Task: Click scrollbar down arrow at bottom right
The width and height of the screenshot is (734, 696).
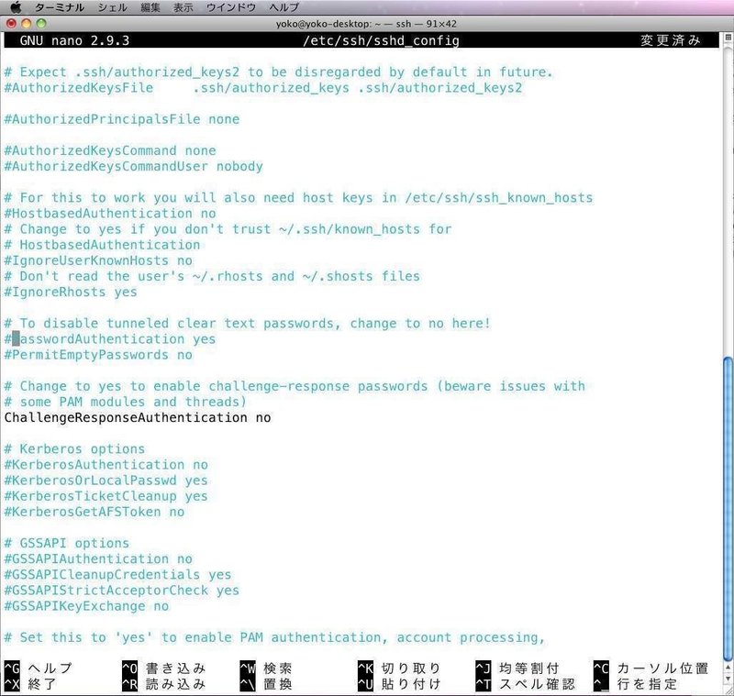Action: click(728, 678)
